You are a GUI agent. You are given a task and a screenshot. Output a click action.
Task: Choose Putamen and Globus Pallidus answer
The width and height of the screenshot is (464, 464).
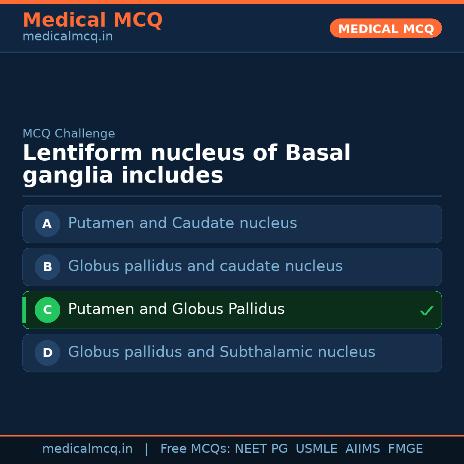(x=176, y=309)
